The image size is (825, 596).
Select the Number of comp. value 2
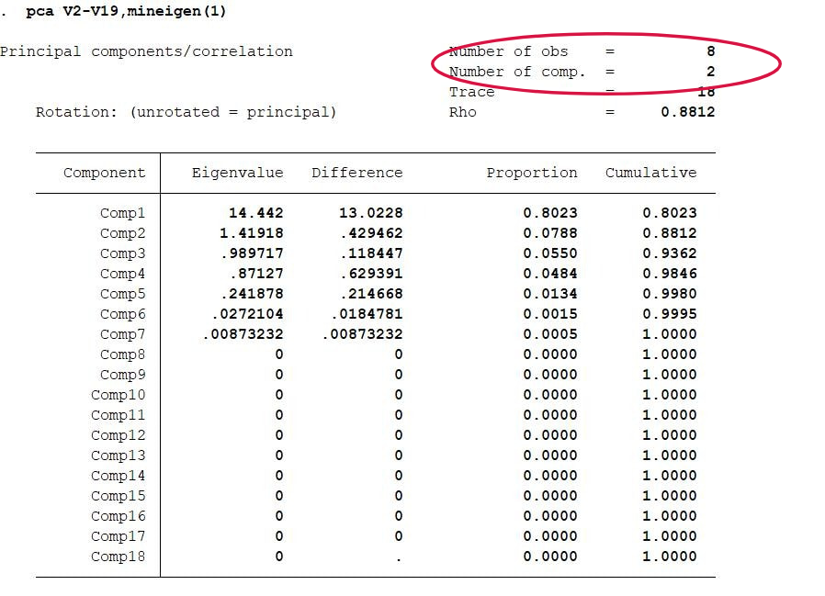pos(711,72)
